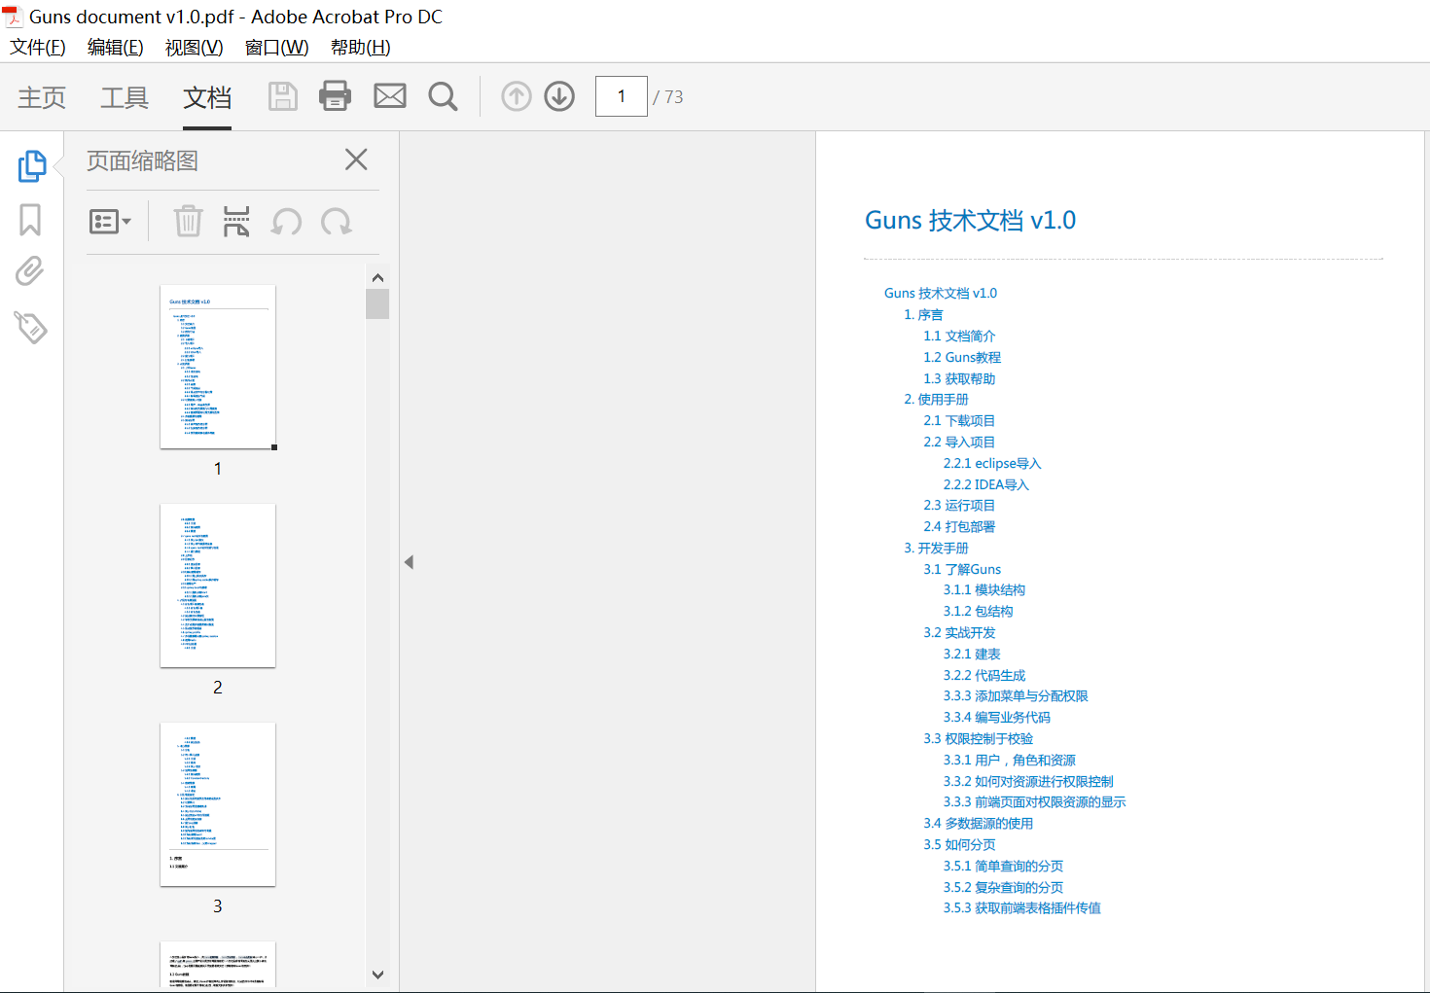Follow the 3.2 实战开发 link
Image resolution: width=1430 pixels, height=993 pixels.
(959, 632)
